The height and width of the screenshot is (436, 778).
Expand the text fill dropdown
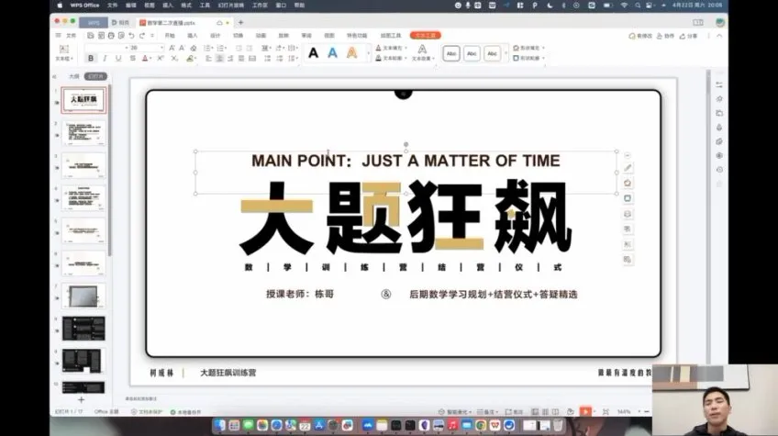pos(404,47)
